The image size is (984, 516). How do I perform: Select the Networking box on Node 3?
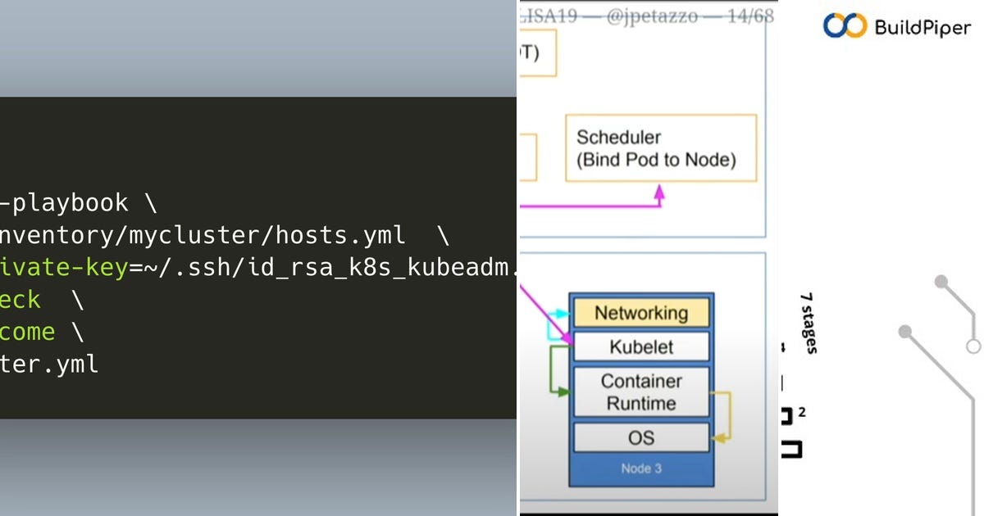click(x=641, y=313)
